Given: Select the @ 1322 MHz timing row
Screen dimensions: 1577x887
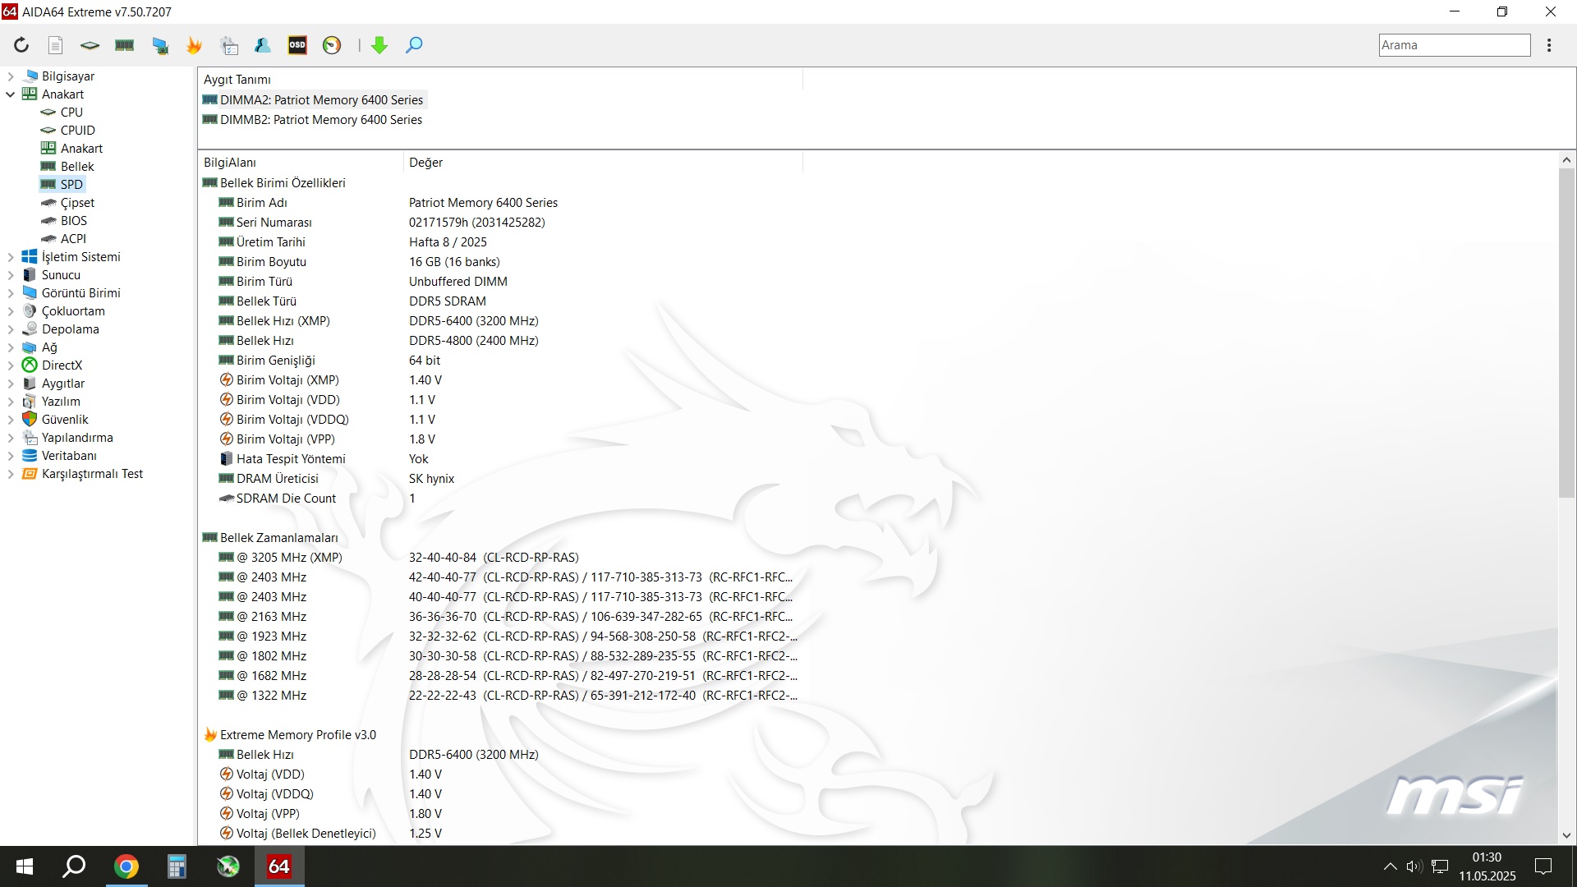Looking at the screenshot, I should (x=499, y=696).
